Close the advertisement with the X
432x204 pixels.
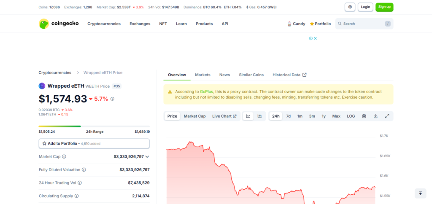[x=316, y=38]
